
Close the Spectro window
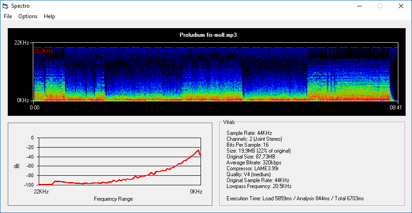(x=401, y=6)
